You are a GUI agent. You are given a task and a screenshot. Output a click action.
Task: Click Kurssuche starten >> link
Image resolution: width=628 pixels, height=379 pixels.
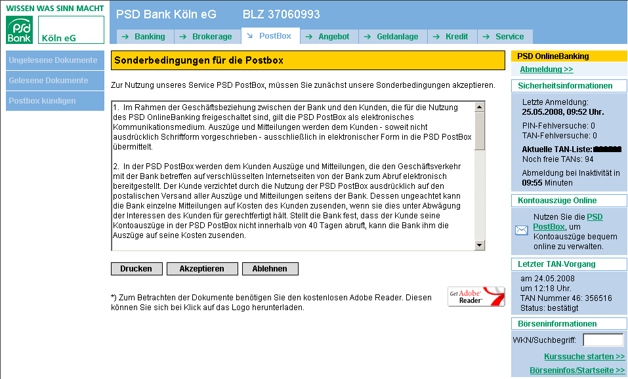(x=584, y=356)
